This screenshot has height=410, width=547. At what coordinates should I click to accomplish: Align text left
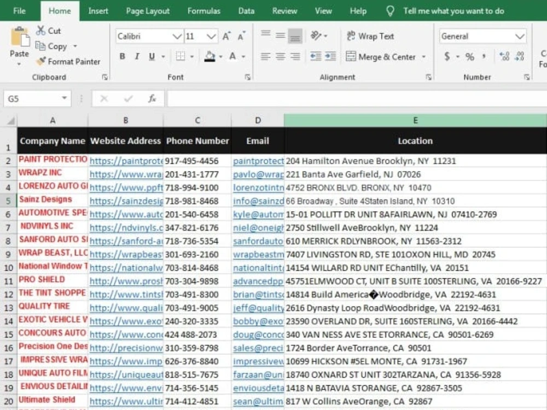[x=265, y=56]
